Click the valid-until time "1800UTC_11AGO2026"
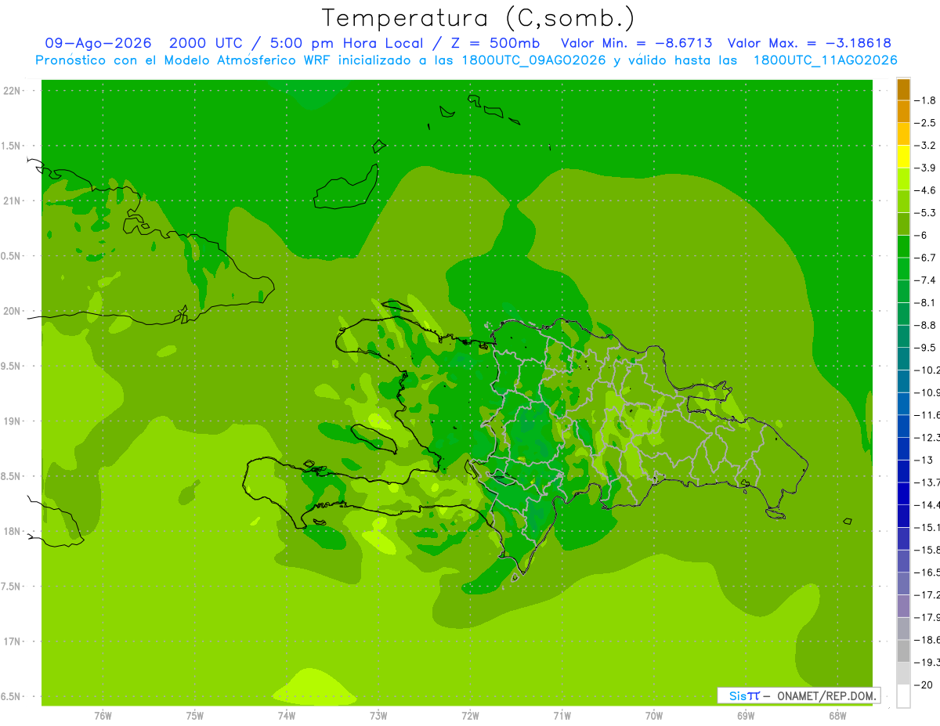 (x=825, y=60)
